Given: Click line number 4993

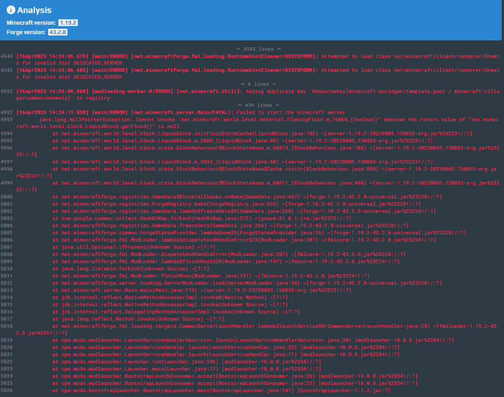Looking at the screenshot, I should click(x=7, y=120).
